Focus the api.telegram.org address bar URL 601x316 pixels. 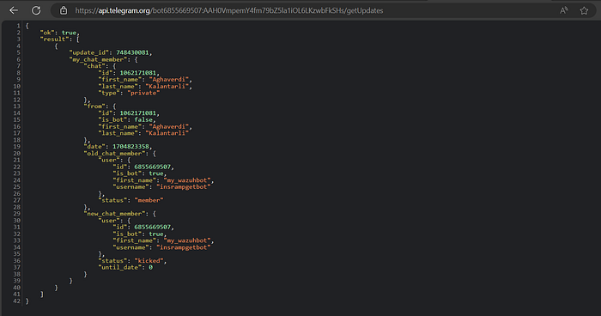229,11
